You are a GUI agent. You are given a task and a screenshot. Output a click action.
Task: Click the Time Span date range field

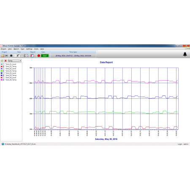(73, 56)
